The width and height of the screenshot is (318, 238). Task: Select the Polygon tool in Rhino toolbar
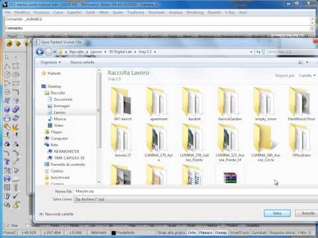(x=7, y=92)
